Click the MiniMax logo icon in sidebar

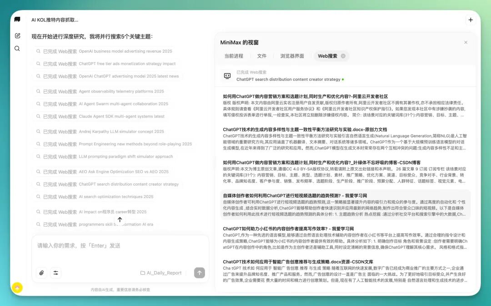click(x=17, y=20)
